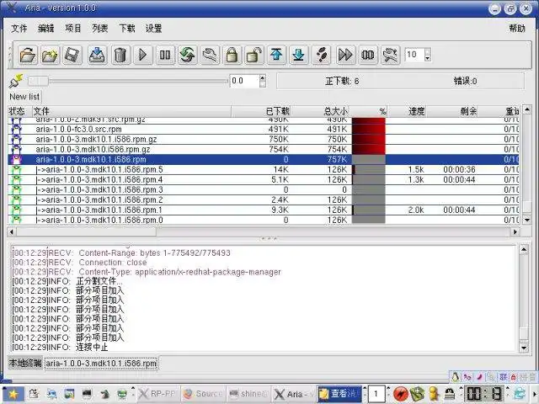Click the speed limit plug icon
The image size is (539, 404).
pyautogui.click(x=16, y=81)
